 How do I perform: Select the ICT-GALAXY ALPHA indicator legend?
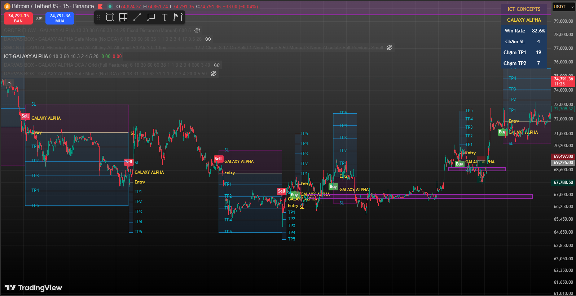point(26,56)
